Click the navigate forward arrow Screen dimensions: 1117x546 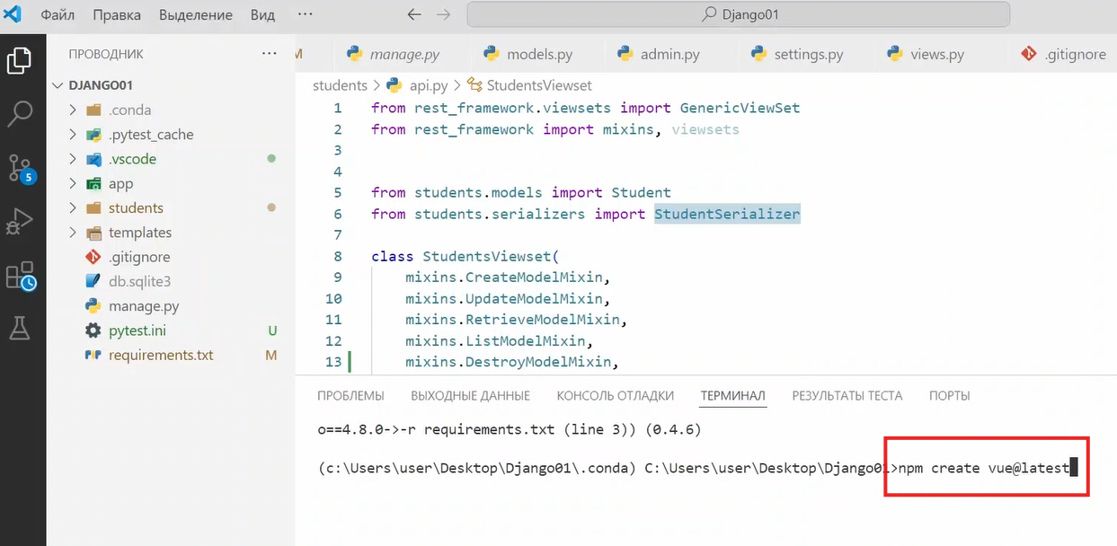pos(443,15)
